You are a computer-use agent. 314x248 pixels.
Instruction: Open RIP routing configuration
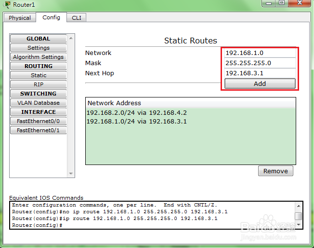[38, 84]
